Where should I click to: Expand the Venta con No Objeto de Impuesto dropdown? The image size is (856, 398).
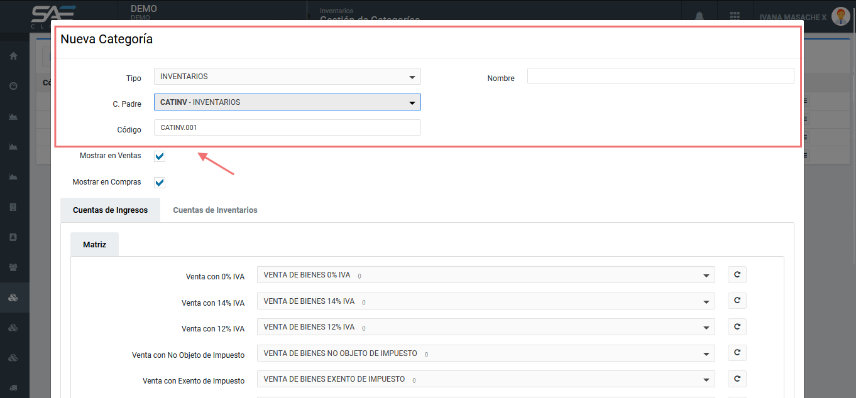[x=485, y=353]
